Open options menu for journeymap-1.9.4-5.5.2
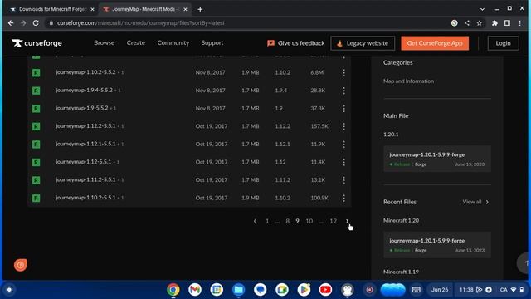This screenshot has height=299, width=531. 343,91
